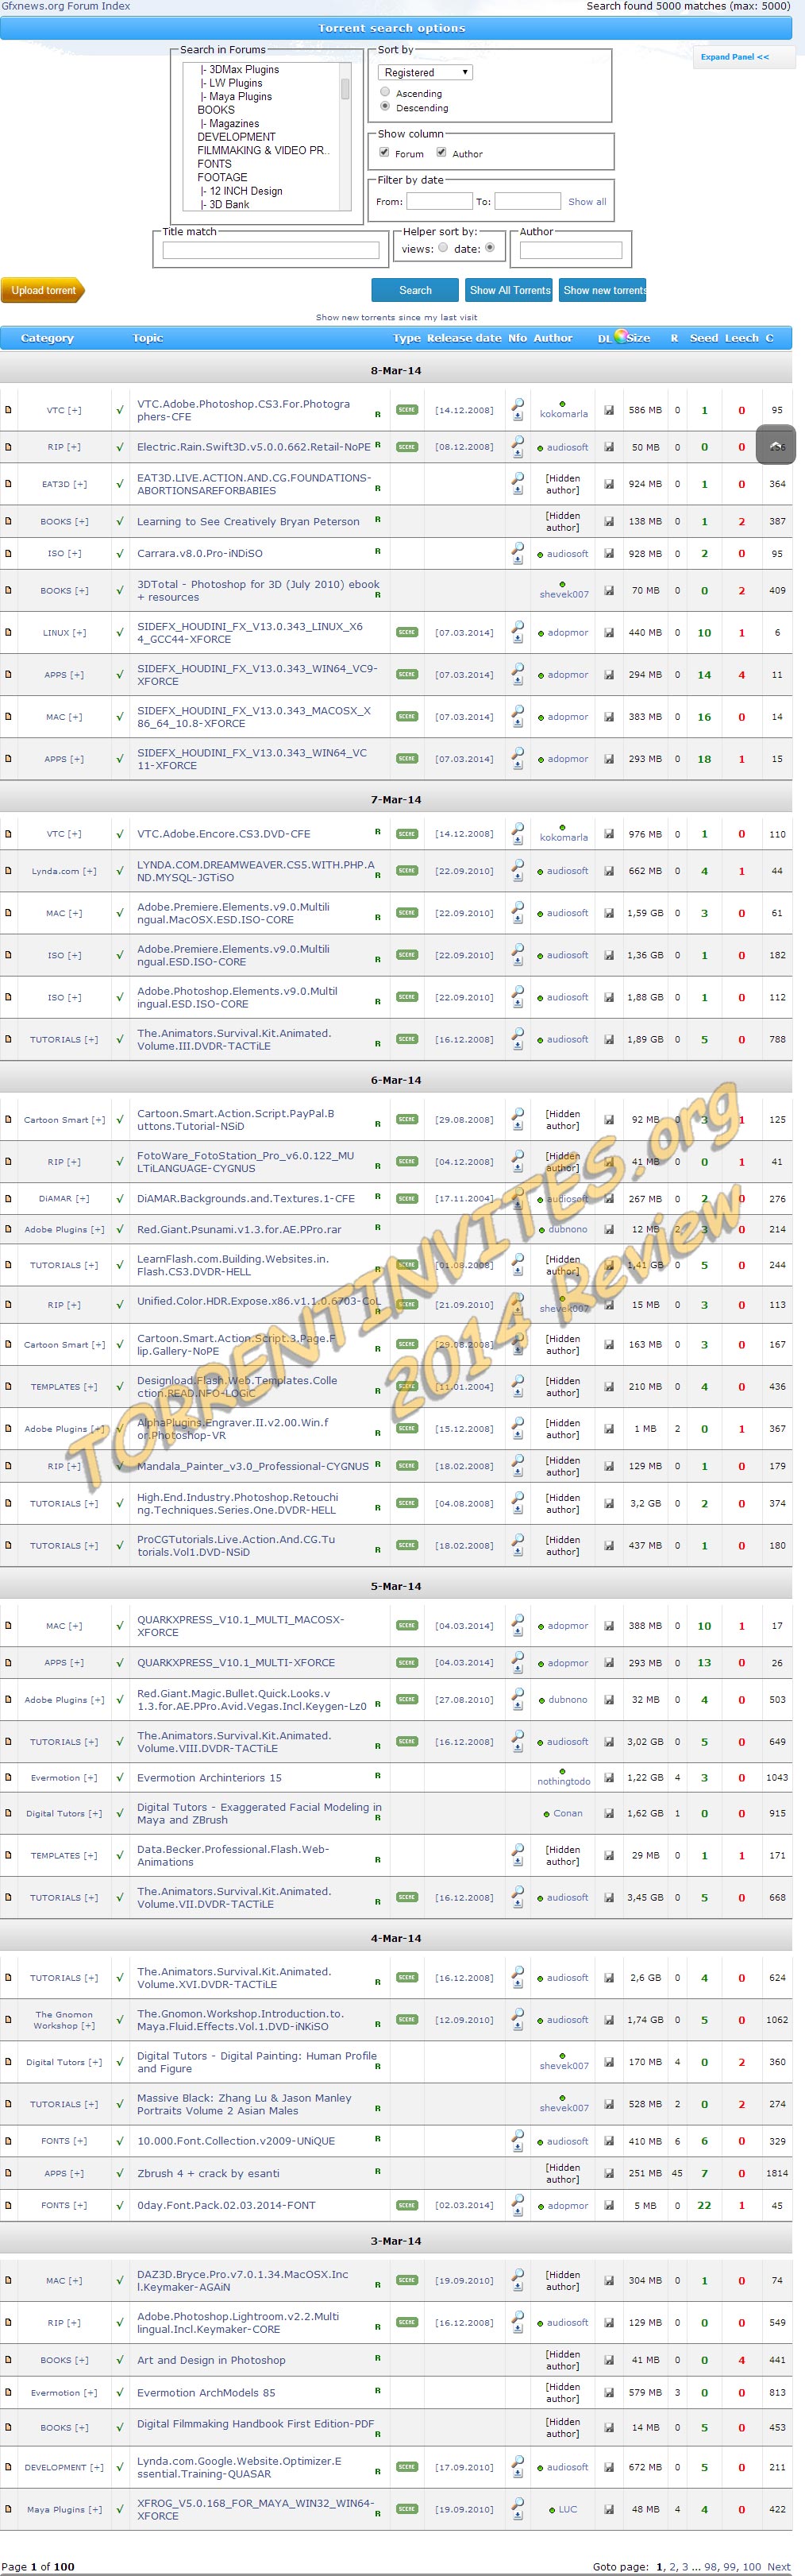Click floppy icon for Evermotion Archinteriors 15
This screenshot has width=805, height=2576.
609,1777
